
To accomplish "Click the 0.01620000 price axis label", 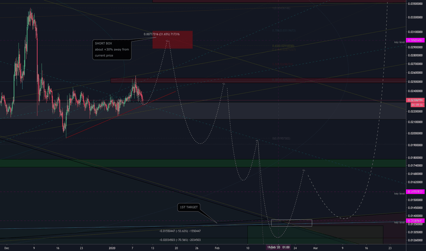I will [x=415, y=183].
